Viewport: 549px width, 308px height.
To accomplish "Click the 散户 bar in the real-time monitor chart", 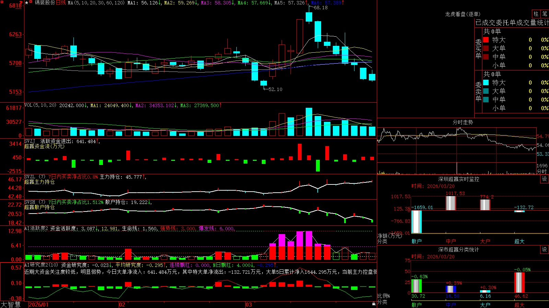I will (x=416, y=222).
